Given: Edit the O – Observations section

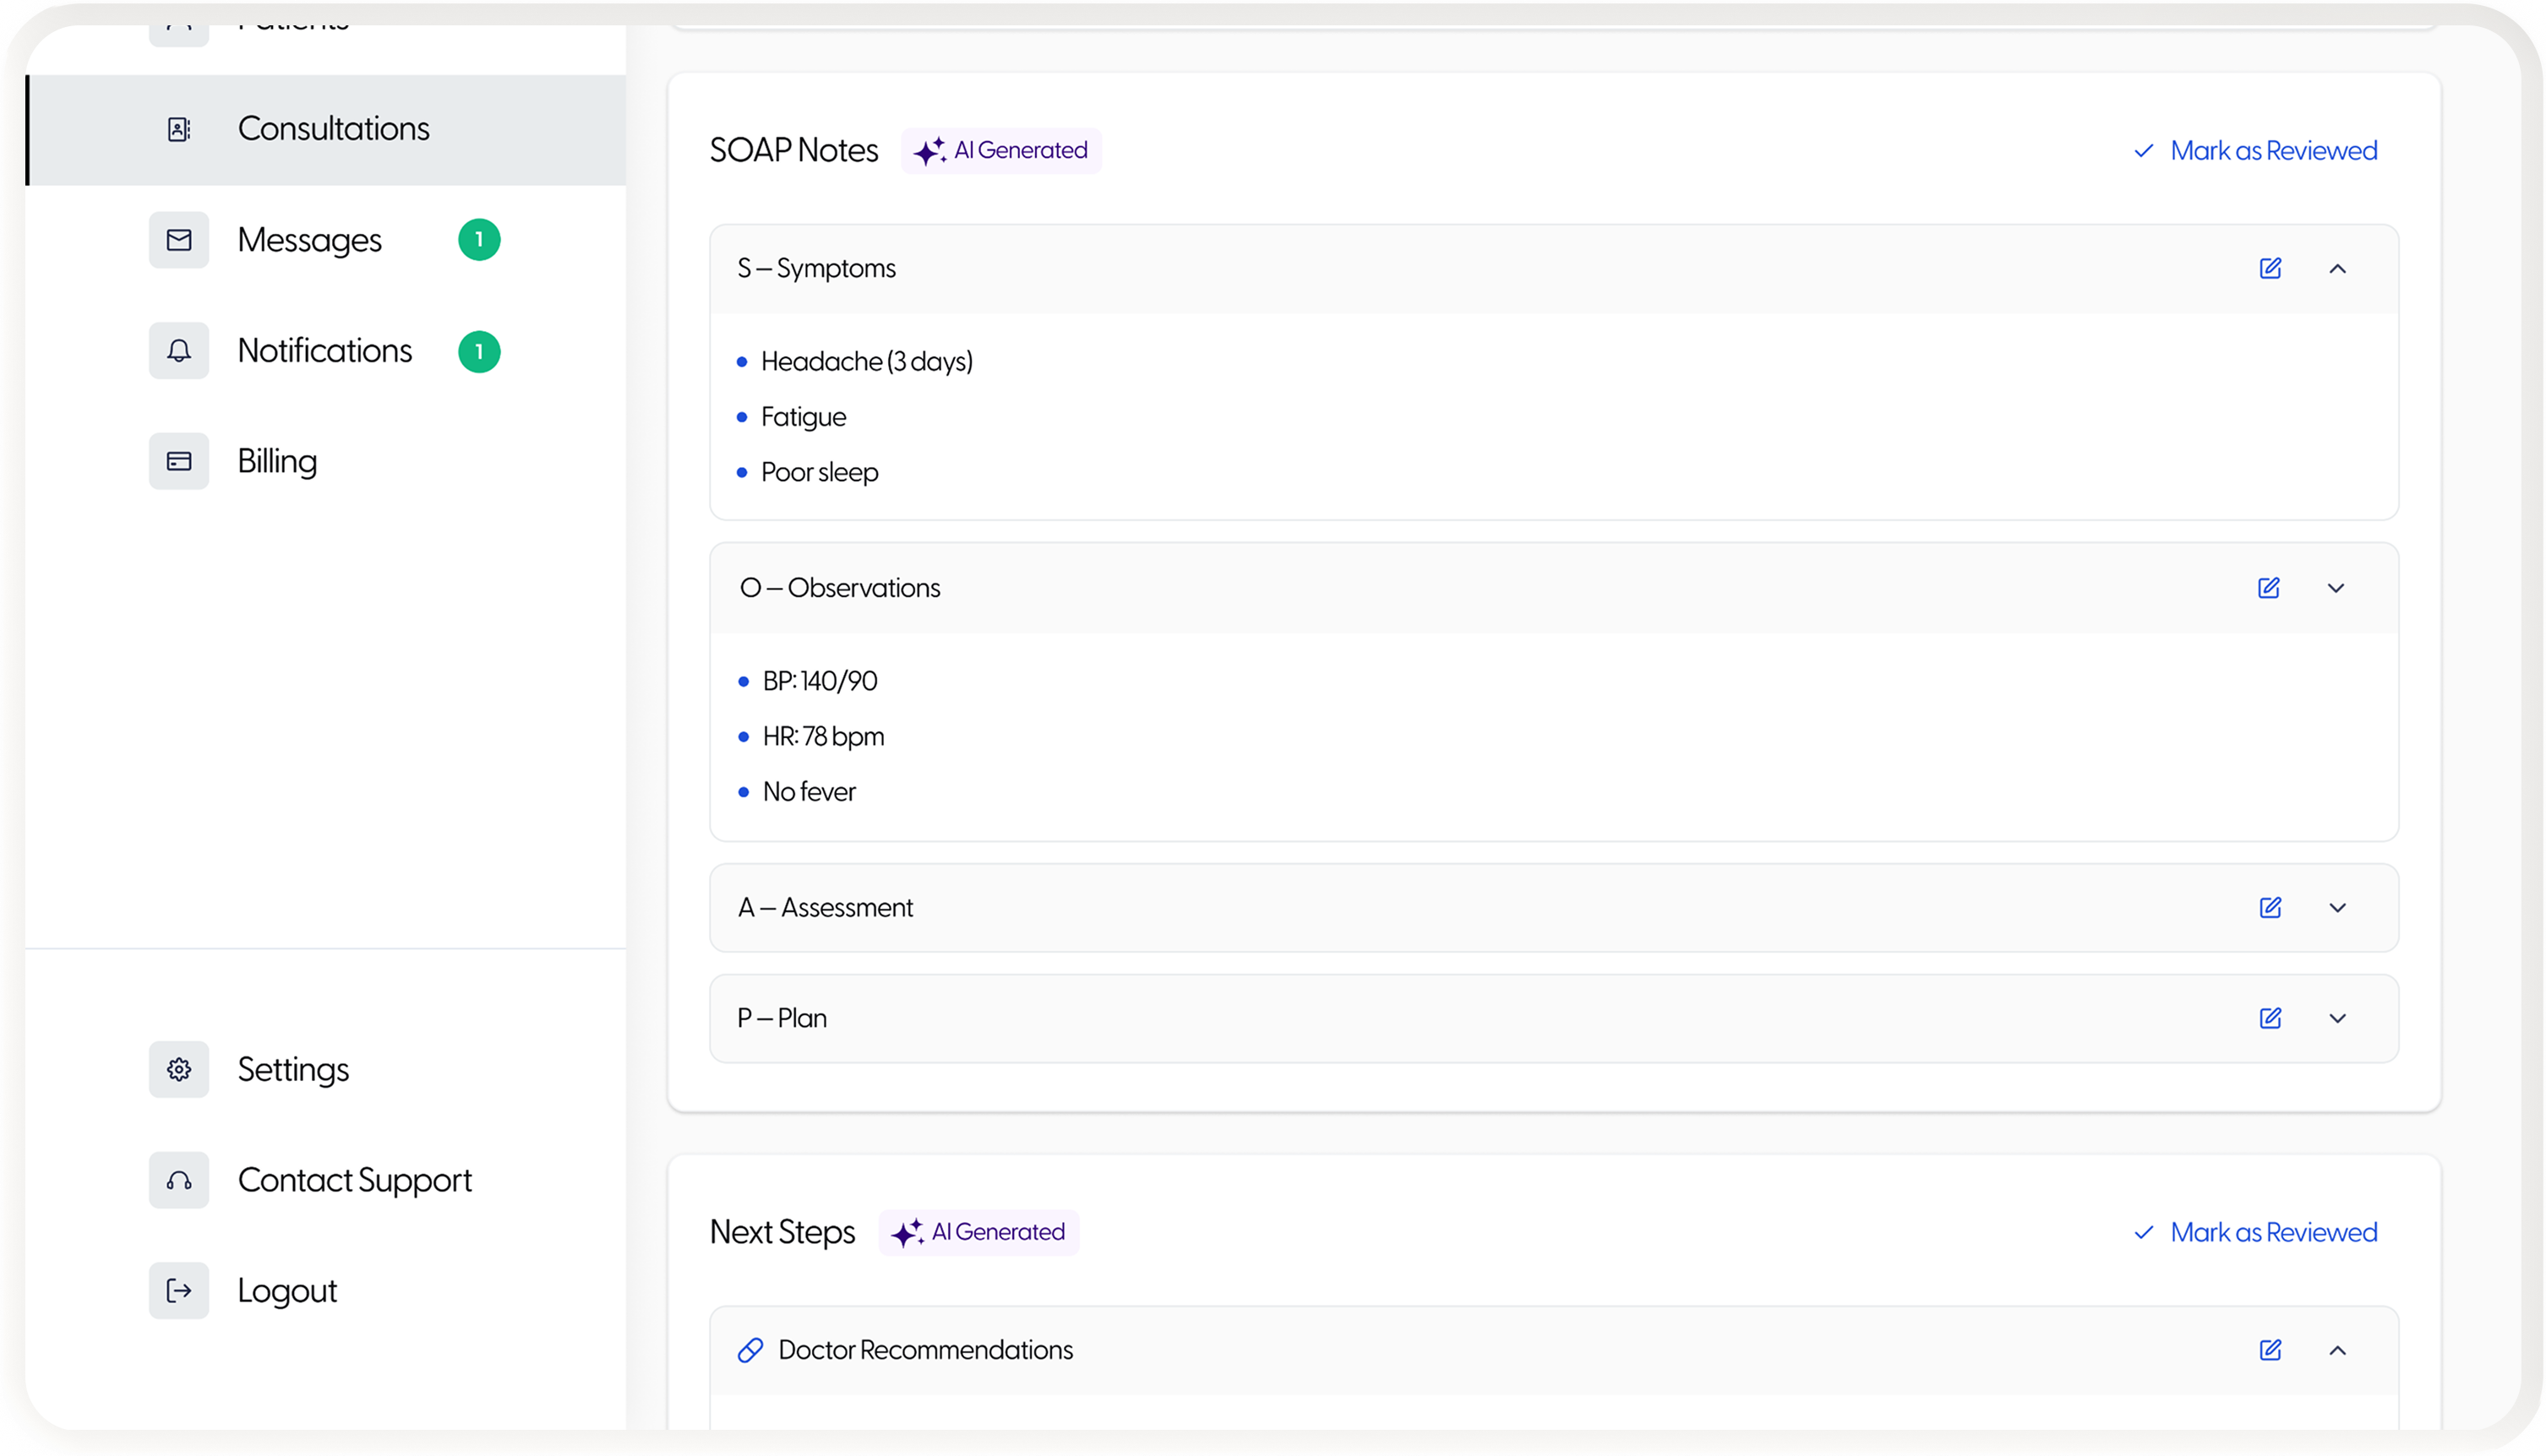Looking at the screenshot, I should pyautogui.click(x=2270, y=588).
